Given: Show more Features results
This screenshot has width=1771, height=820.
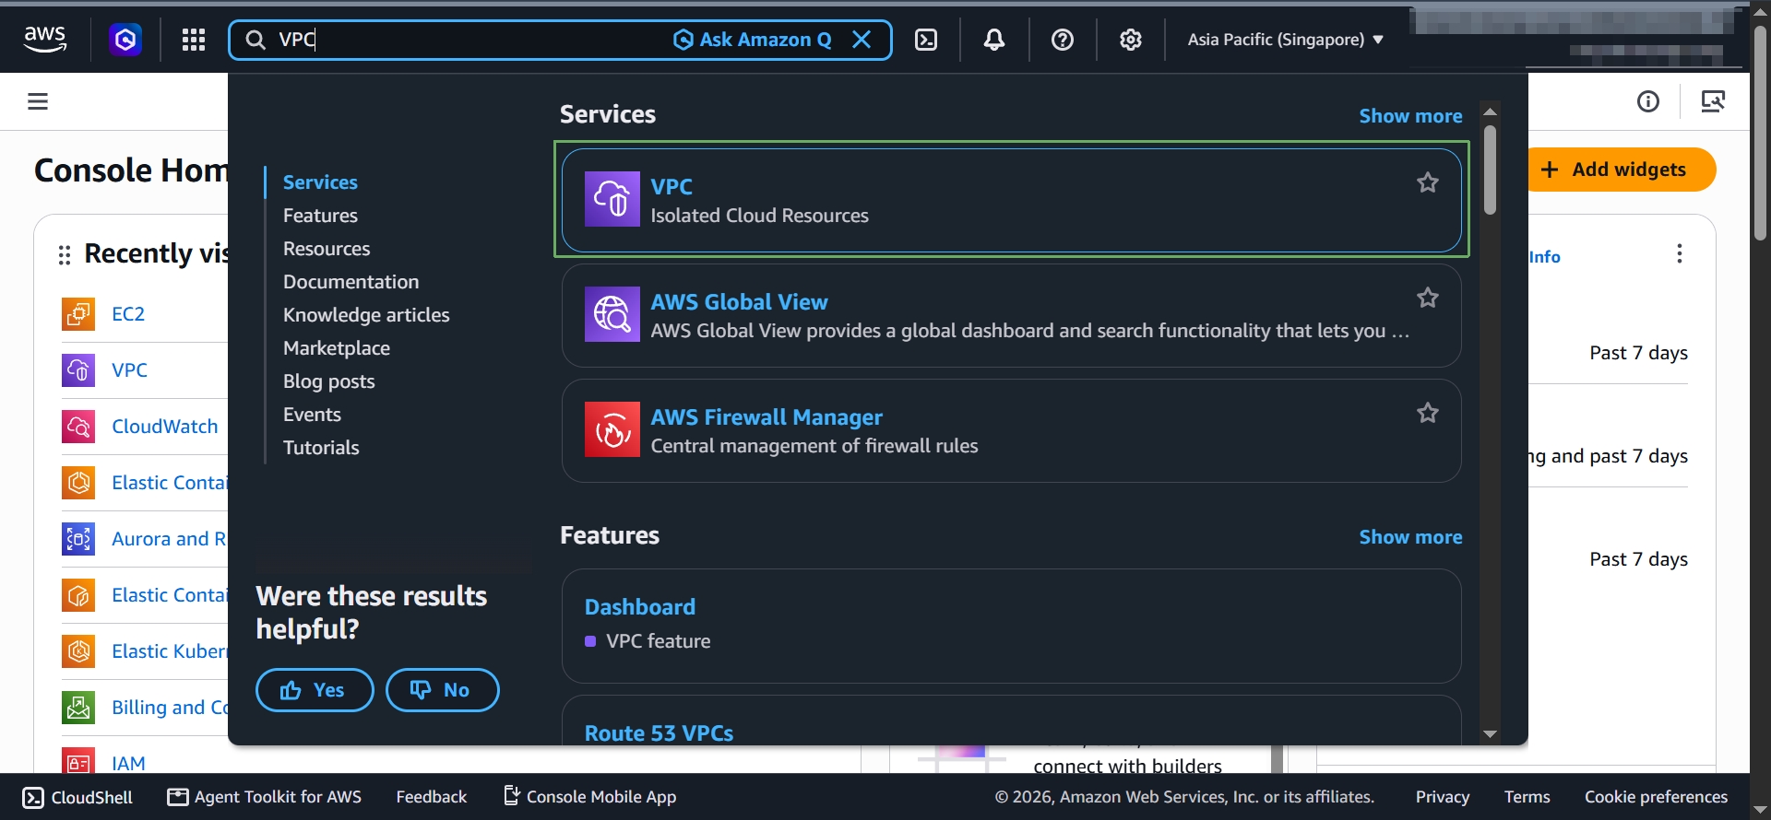Looking at the screenshot, I should point(1410,537).
